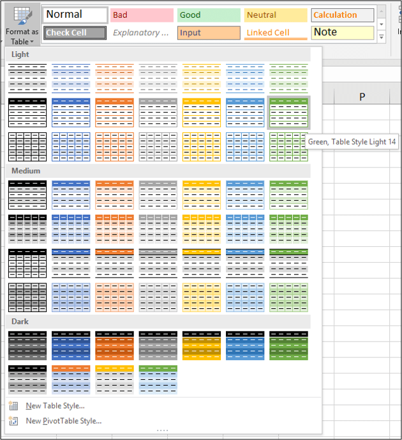Pick the orange style in first Medium row
The height and width of the screenshot is (440, 402).
[x=114, y=194]
